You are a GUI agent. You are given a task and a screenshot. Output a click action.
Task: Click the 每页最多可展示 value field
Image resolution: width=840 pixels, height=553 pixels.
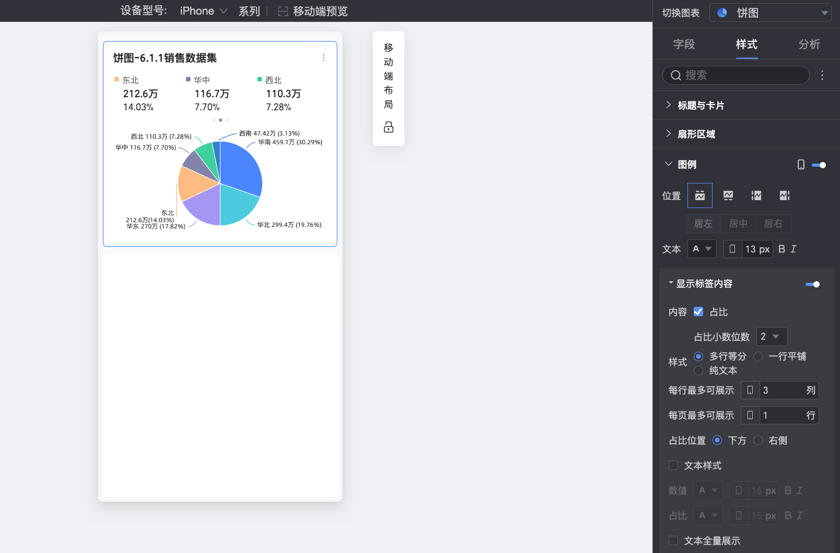pos(789,415)
